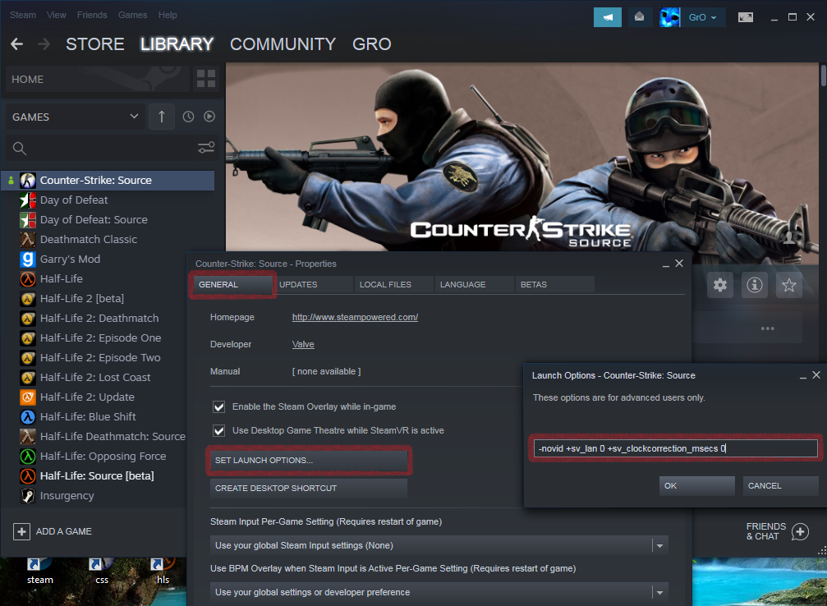Open the hls desktop shortcut
827x606 pixels.
[x=163, y=572]
